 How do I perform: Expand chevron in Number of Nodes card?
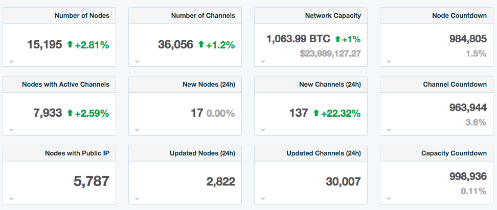point(11,61)
